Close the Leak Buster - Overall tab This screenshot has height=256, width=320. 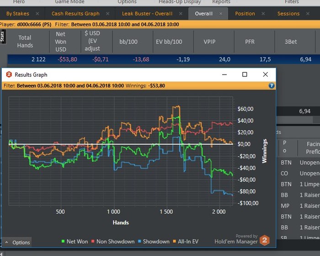pyautogui.click(x=181, y=14)
